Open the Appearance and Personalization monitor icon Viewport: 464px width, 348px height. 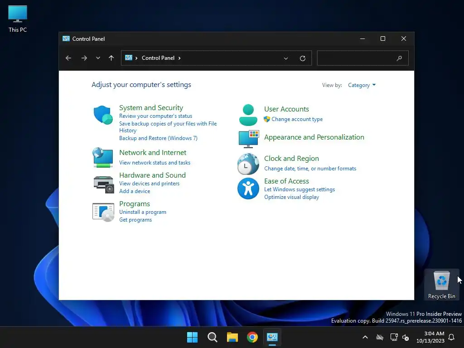pos(249,139)
